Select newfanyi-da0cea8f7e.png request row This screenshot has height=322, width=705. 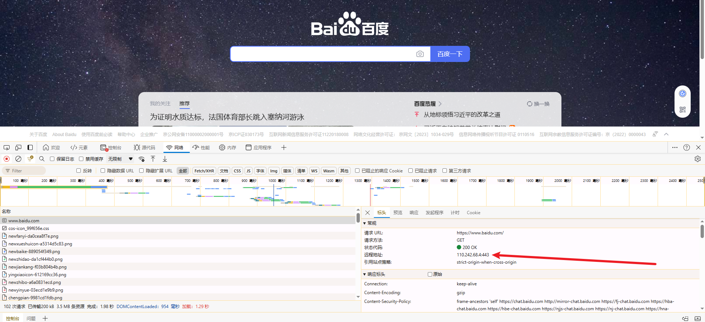pyautogui.click(x=178, y=236)
